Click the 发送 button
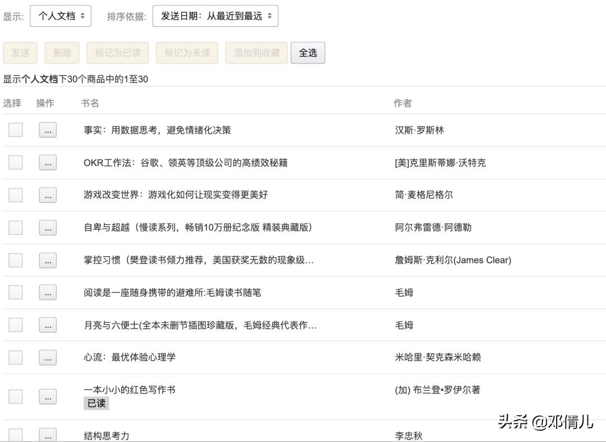The image size is (606, 442). coord(20,52)
